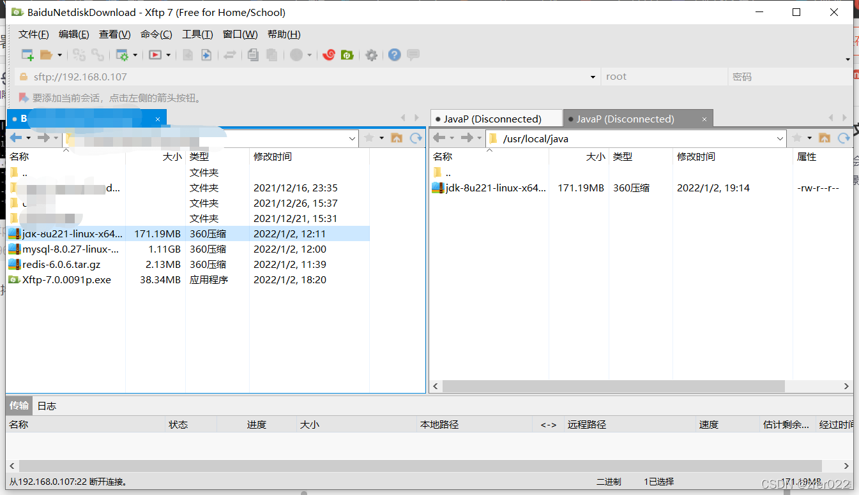Click the local pane home folder icon
Screen dimensions: 859x495
[x=397, y=138]
